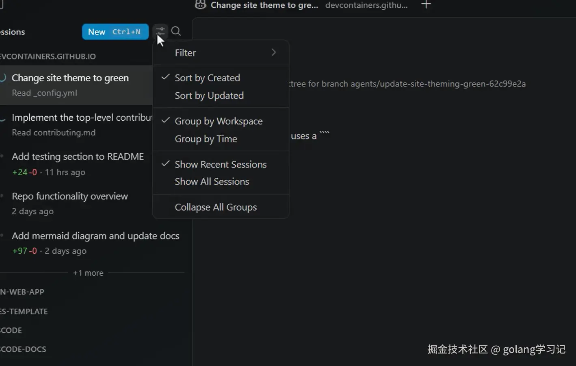
Task: Select Show All Sessions
Action: click(221, 182)
